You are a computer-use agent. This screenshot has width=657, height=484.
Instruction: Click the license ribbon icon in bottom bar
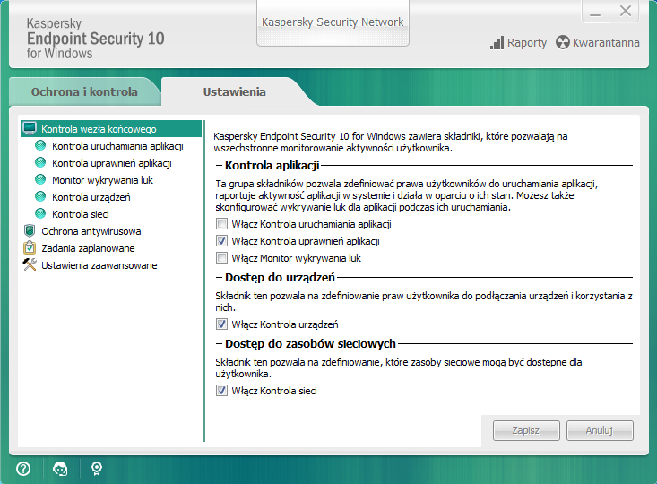pos(97,469)
